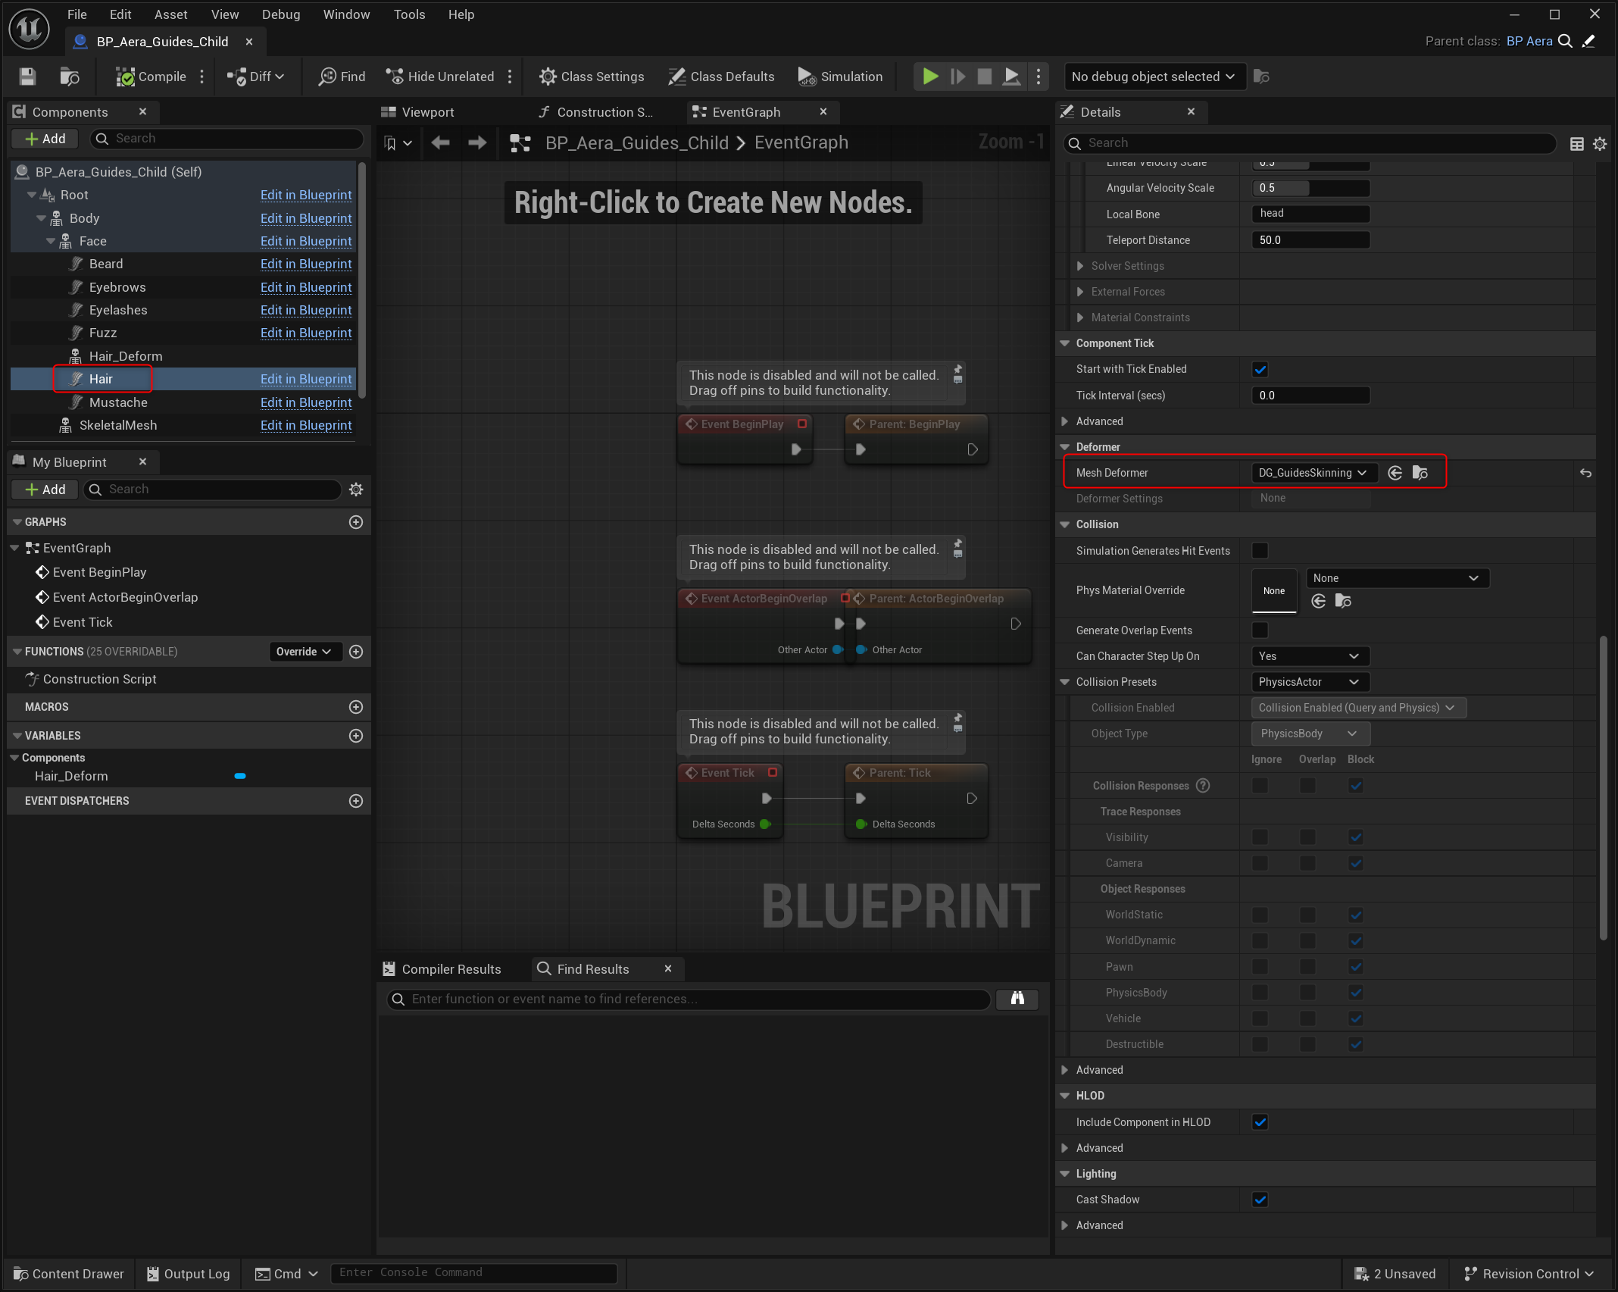
Task: Enable Generate Overlap Events checkbox
Action: coord(1260,630)
